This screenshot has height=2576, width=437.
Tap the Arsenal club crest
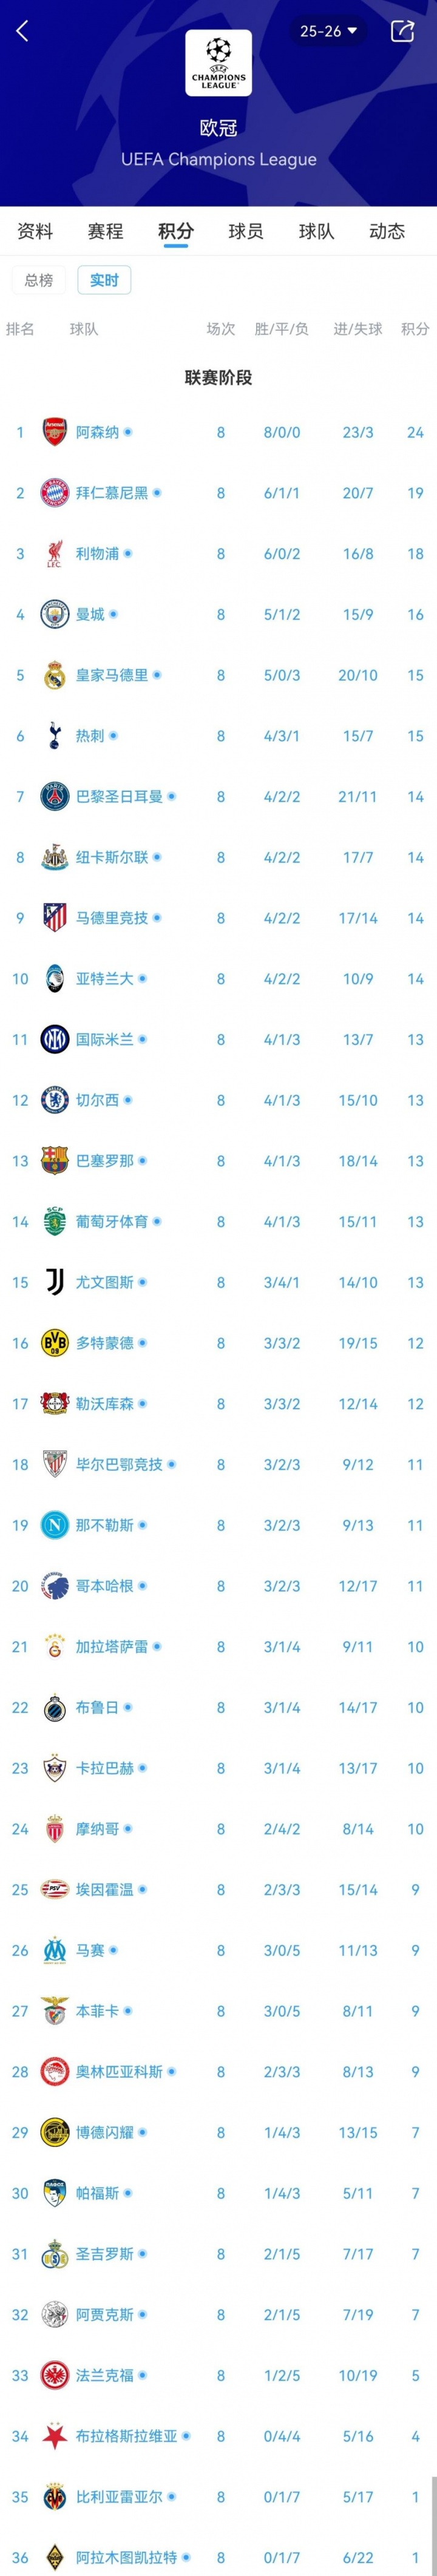[x=54, y=432]
